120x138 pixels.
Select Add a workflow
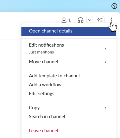coord(69,85)
